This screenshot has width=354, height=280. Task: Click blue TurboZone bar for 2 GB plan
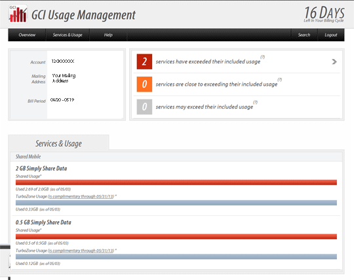[x=176, y=203]
